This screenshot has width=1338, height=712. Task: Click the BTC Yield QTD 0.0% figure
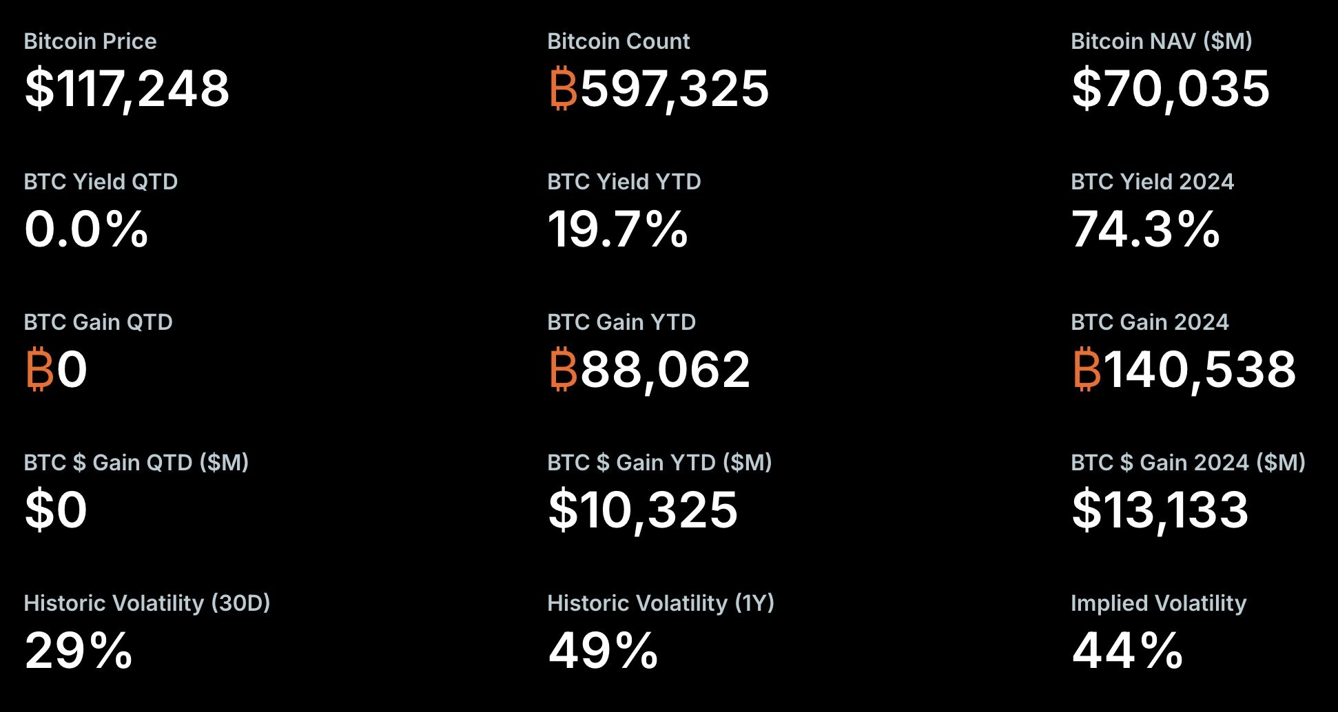point(86,229)
